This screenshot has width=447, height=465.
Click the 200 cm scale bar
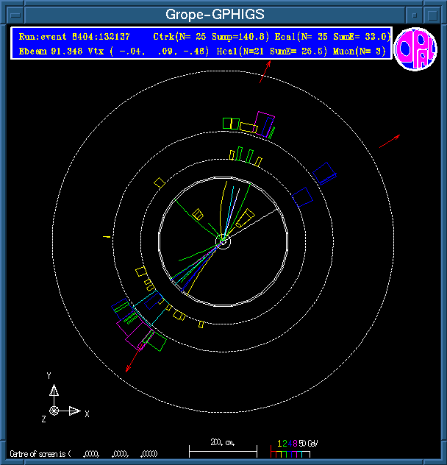tap(219, 447)
